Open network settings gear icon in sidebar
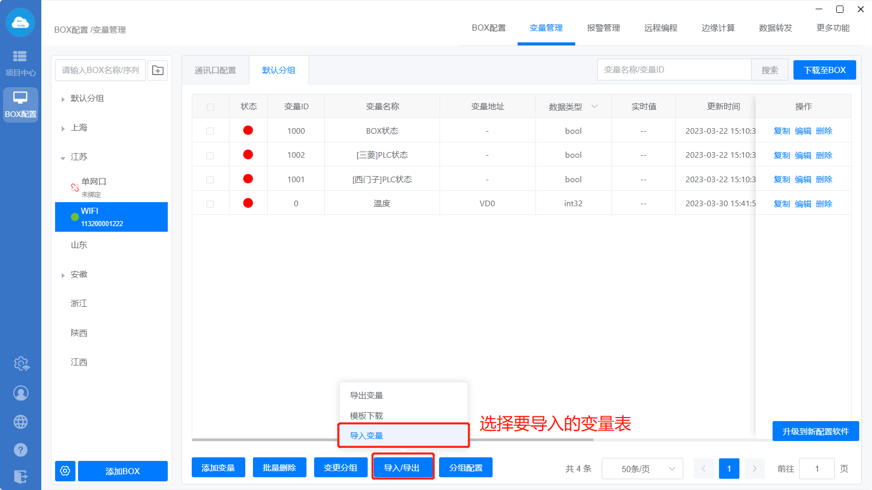 21,364
